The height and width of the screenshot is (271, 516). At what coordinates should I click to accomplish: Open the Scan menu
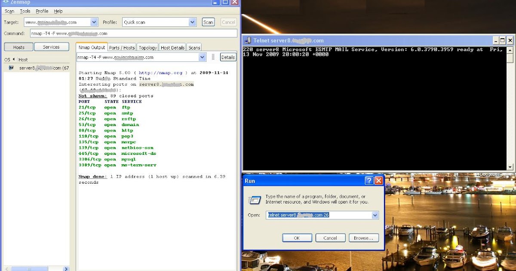click(x=9, y=11)
